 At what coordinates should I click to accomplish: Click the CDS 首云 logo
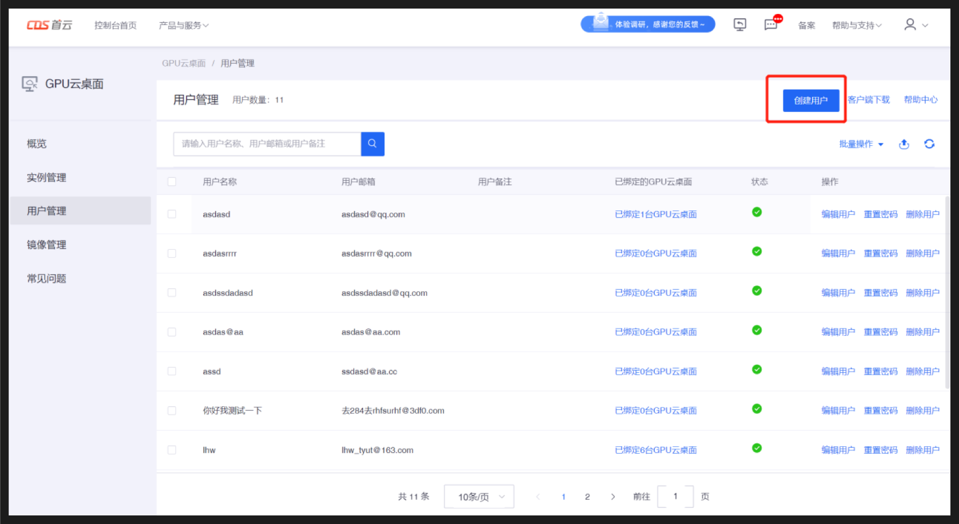tap(49, 25)
